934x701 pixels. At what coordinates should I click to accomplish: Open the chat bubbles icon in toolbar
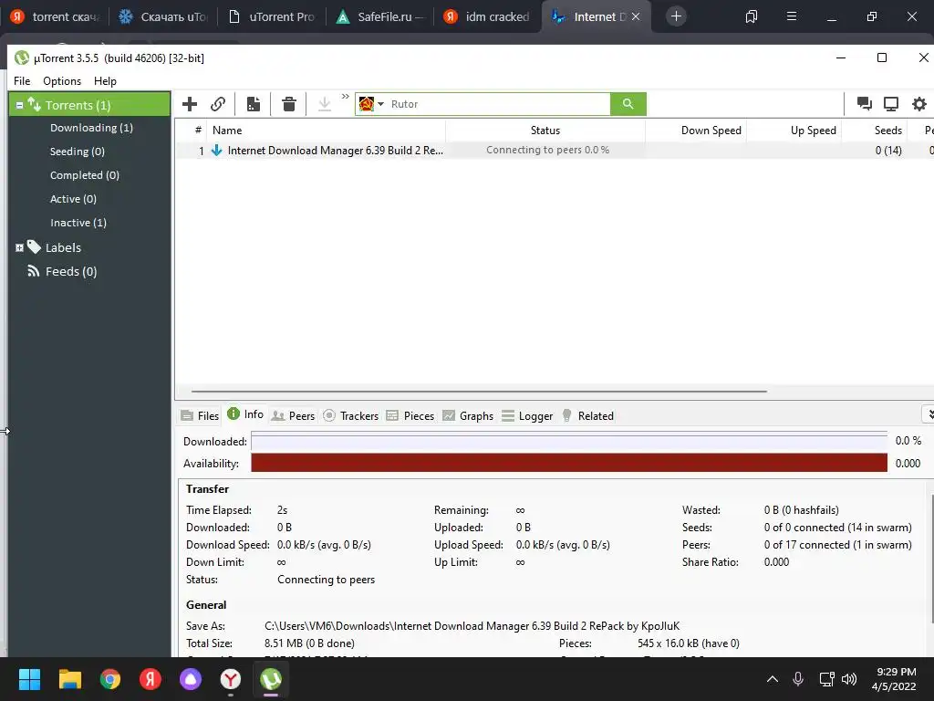point(865,104)
